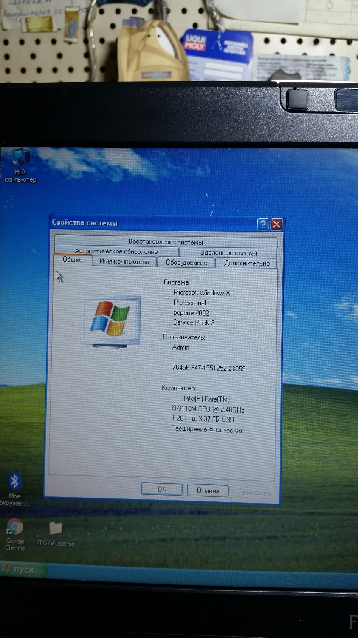Image resolution: width=358 pixels, height=638 pixels.
Task: Click the Service Pack 3 text
Action: 194,322
